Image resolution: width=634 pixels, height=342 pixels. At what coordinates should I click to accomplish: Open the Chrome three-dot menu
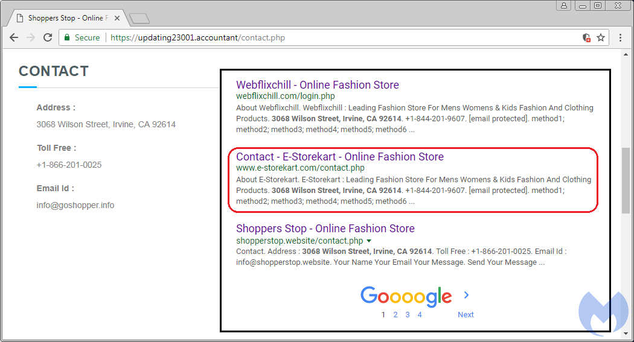620,37
